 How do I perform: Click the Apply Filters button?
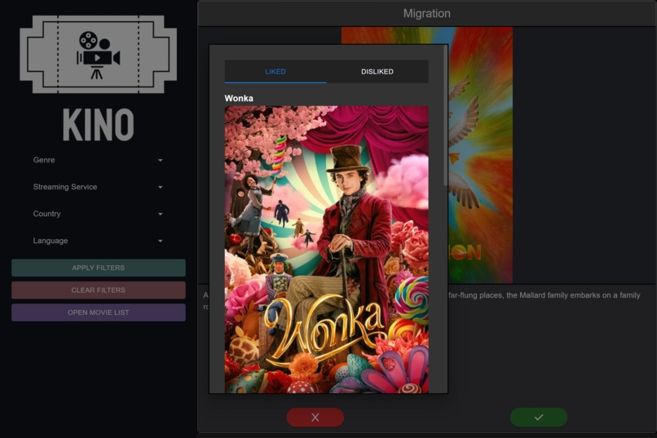click(99, 268)
